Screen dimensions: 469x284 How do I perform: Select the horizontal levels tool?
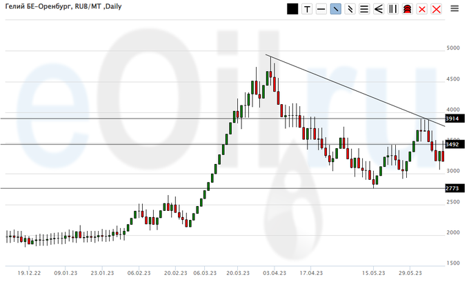(364, 9)
